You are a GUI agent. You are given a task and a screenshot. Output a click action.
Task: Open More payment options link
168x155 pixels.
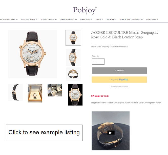[x=119, y=86]
